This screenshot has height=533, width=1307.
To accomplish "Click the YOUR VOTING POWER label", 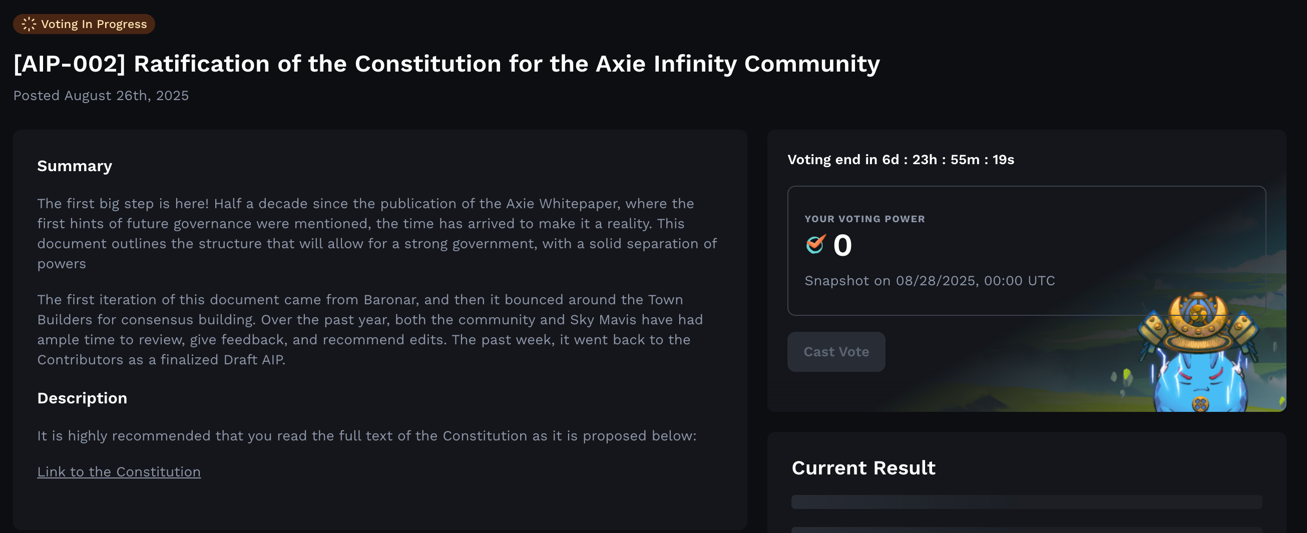I will 864,219.
